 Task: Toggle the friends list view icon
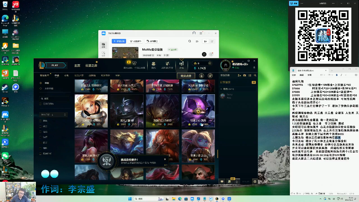pos(250,75)
